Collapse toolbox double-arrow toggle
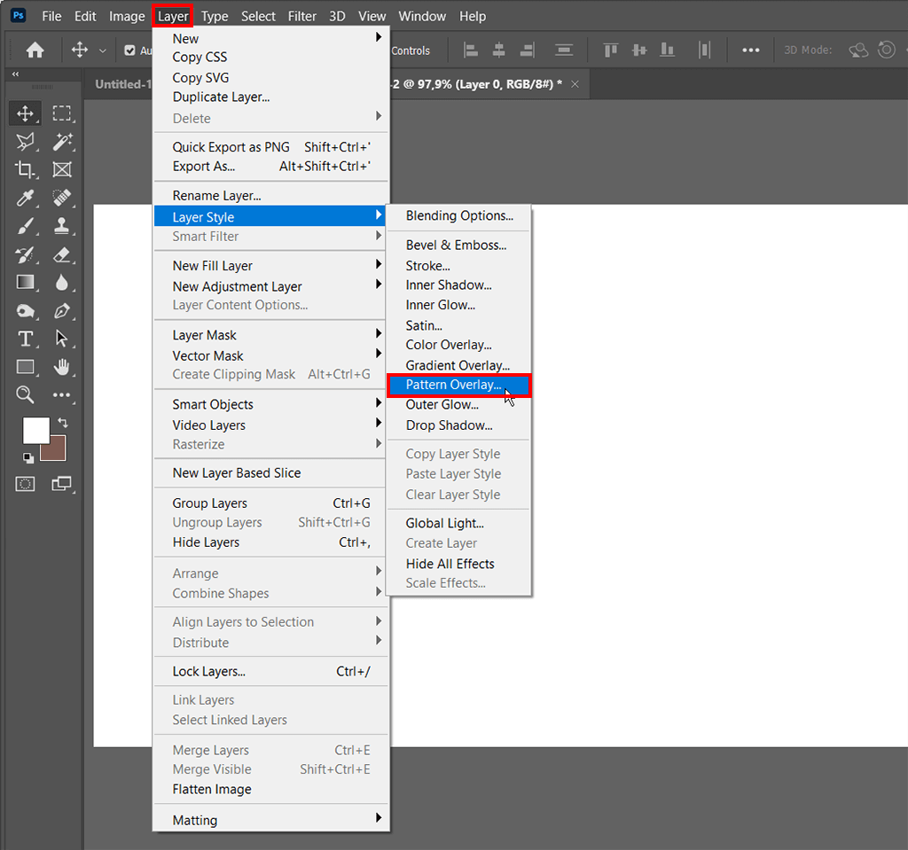 click(16, 74)
